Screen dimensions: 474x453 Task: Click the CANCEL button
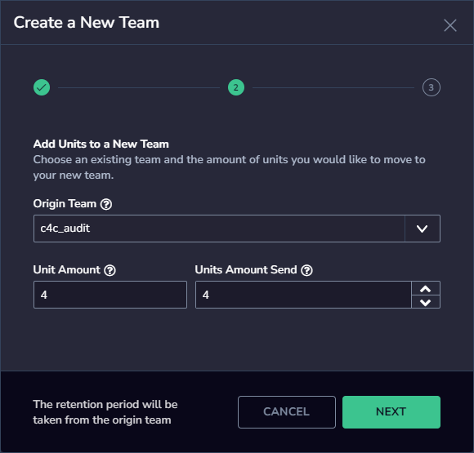[287, 412]
